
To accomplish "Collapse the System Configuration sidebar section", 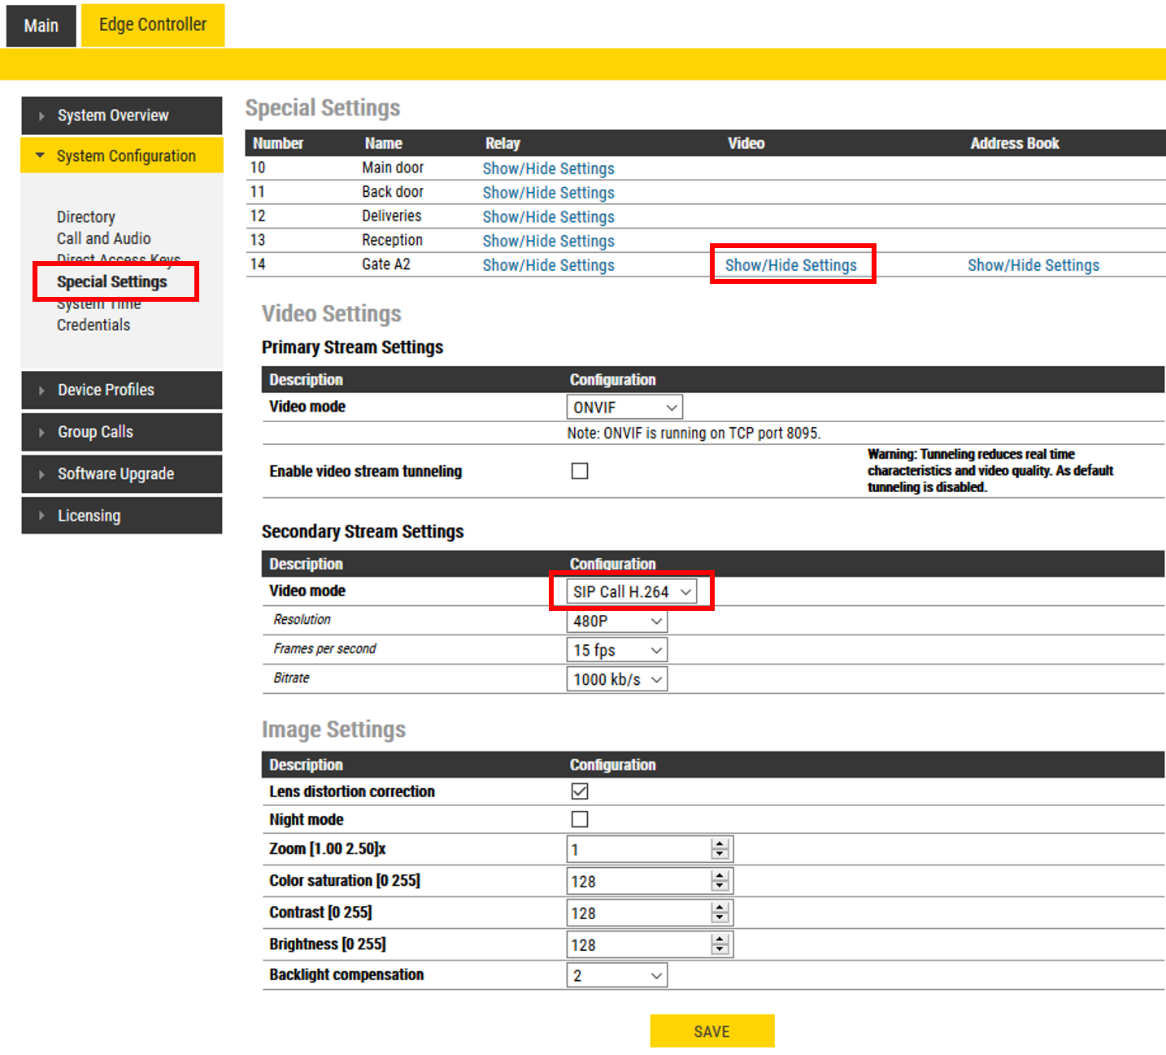I will click(x=121, y=155).
